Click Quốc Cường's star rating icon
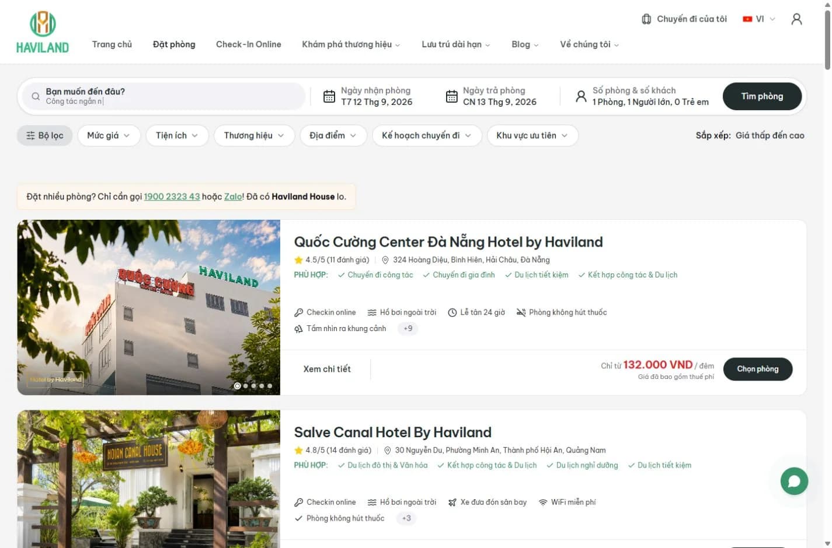832x548 pixels. pyautogui.click(x=298, y=260)
